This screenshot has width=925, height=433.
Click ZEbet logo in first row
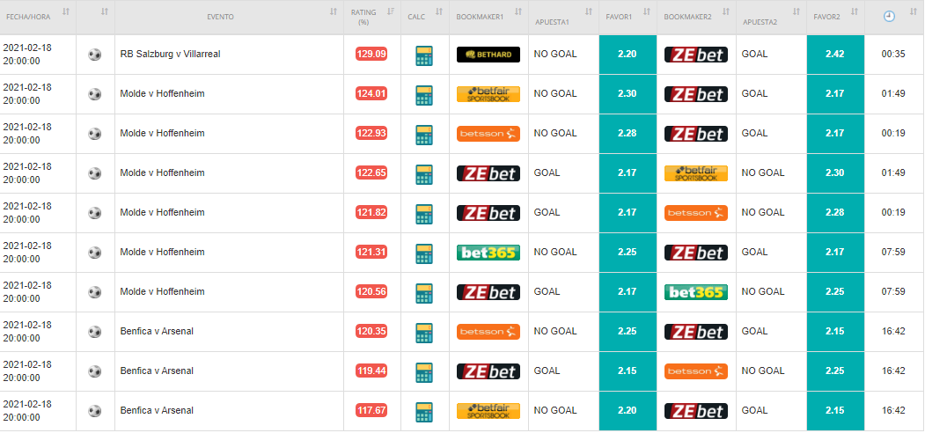695,55
